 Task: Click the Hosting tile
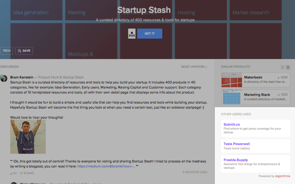point(201,10)
